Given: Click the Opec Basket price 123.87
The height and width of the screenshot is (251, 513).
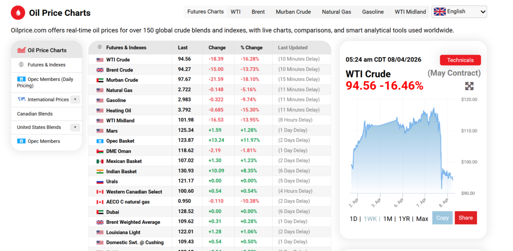Looking at the screenshot, I should pos(186,140).
